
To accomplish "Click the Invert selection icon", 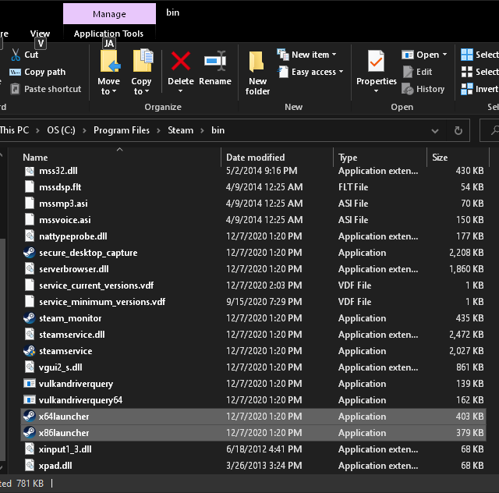I will point(467,89).
